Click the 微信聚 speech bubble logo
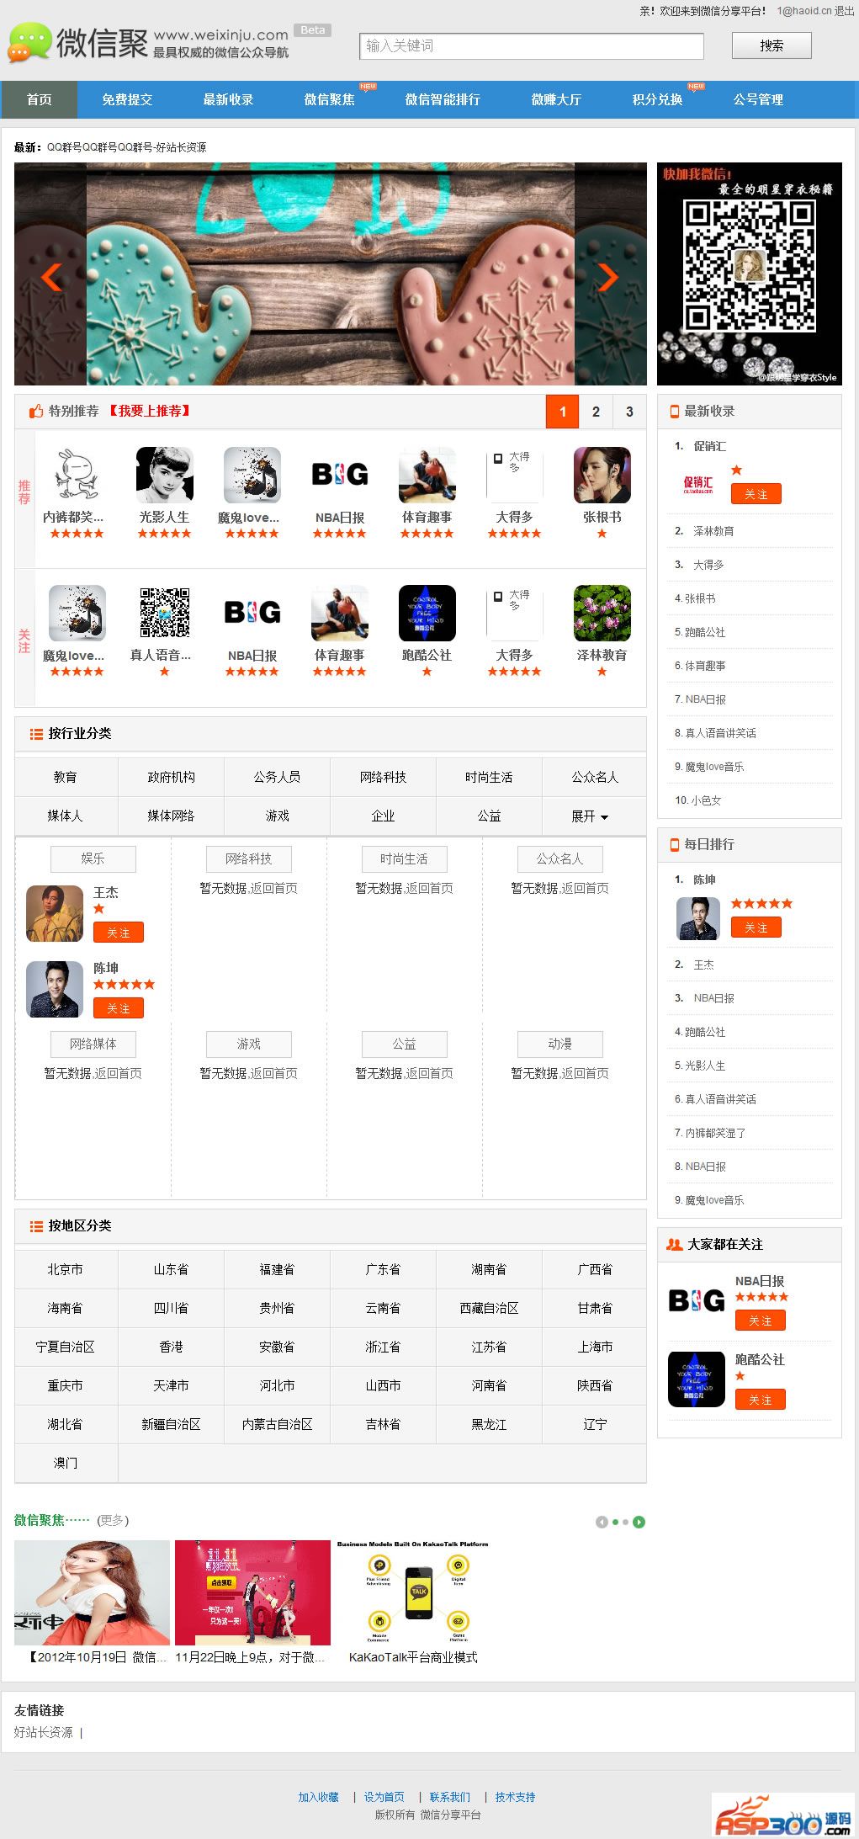Screen dimensions: 859x1839 coord(30,43)
